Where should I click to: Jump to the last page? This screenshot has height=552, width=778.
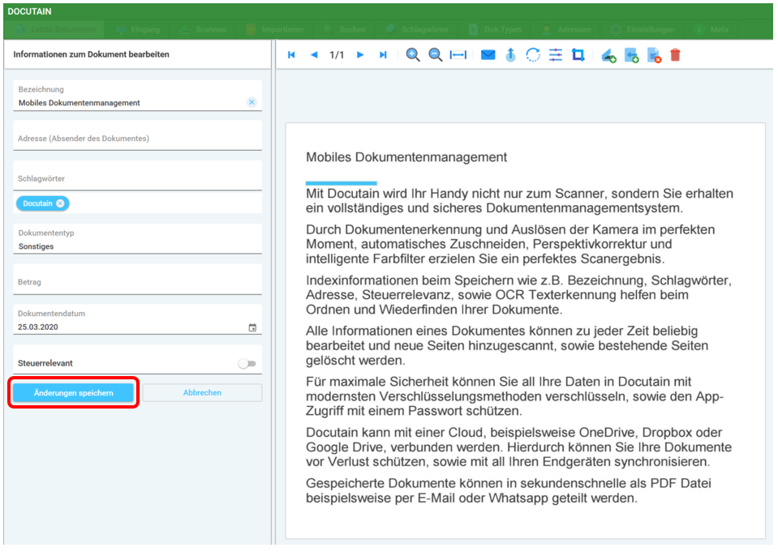[383, 55]
